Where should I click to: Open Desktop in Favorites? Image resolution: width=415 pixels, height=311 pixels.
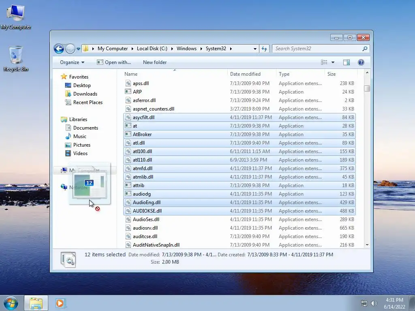point(82,85)
